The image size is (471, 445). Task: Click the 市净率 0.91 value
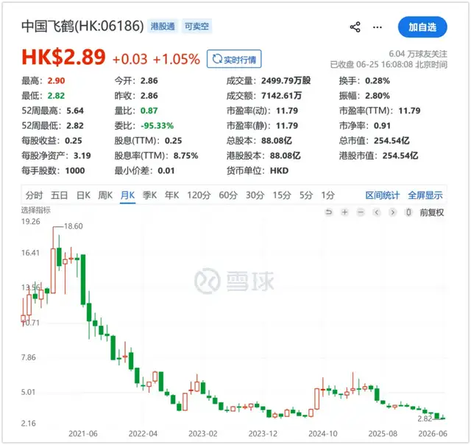click(382, 126)
